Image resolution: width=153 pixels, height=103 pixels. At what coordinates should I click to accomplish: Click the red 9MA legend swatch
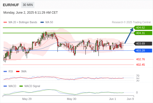click(x=18, y=72)
